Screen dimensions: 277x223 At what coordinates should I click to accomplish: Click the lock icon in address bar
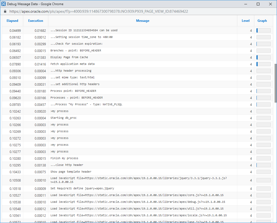tap(5, 11)
